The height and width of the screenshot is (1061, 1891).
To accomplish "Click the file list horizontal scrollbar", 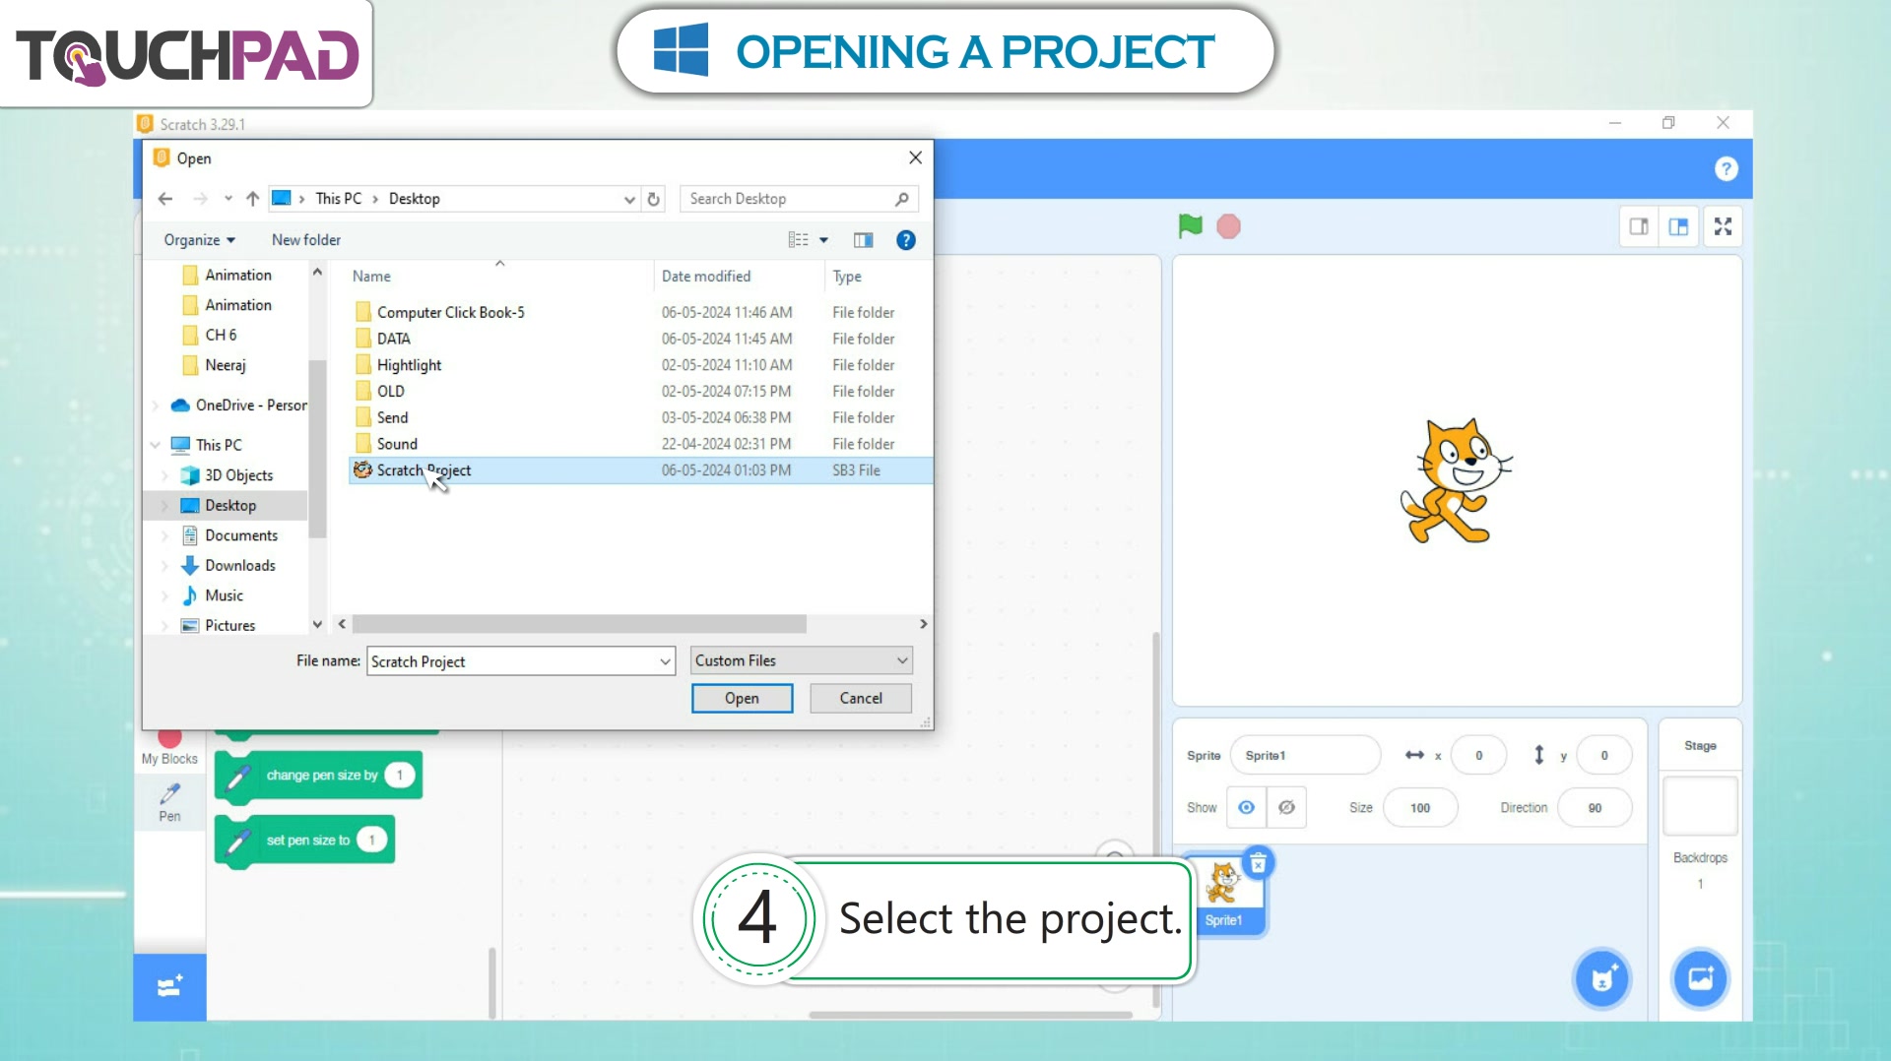I will [579, 624].
